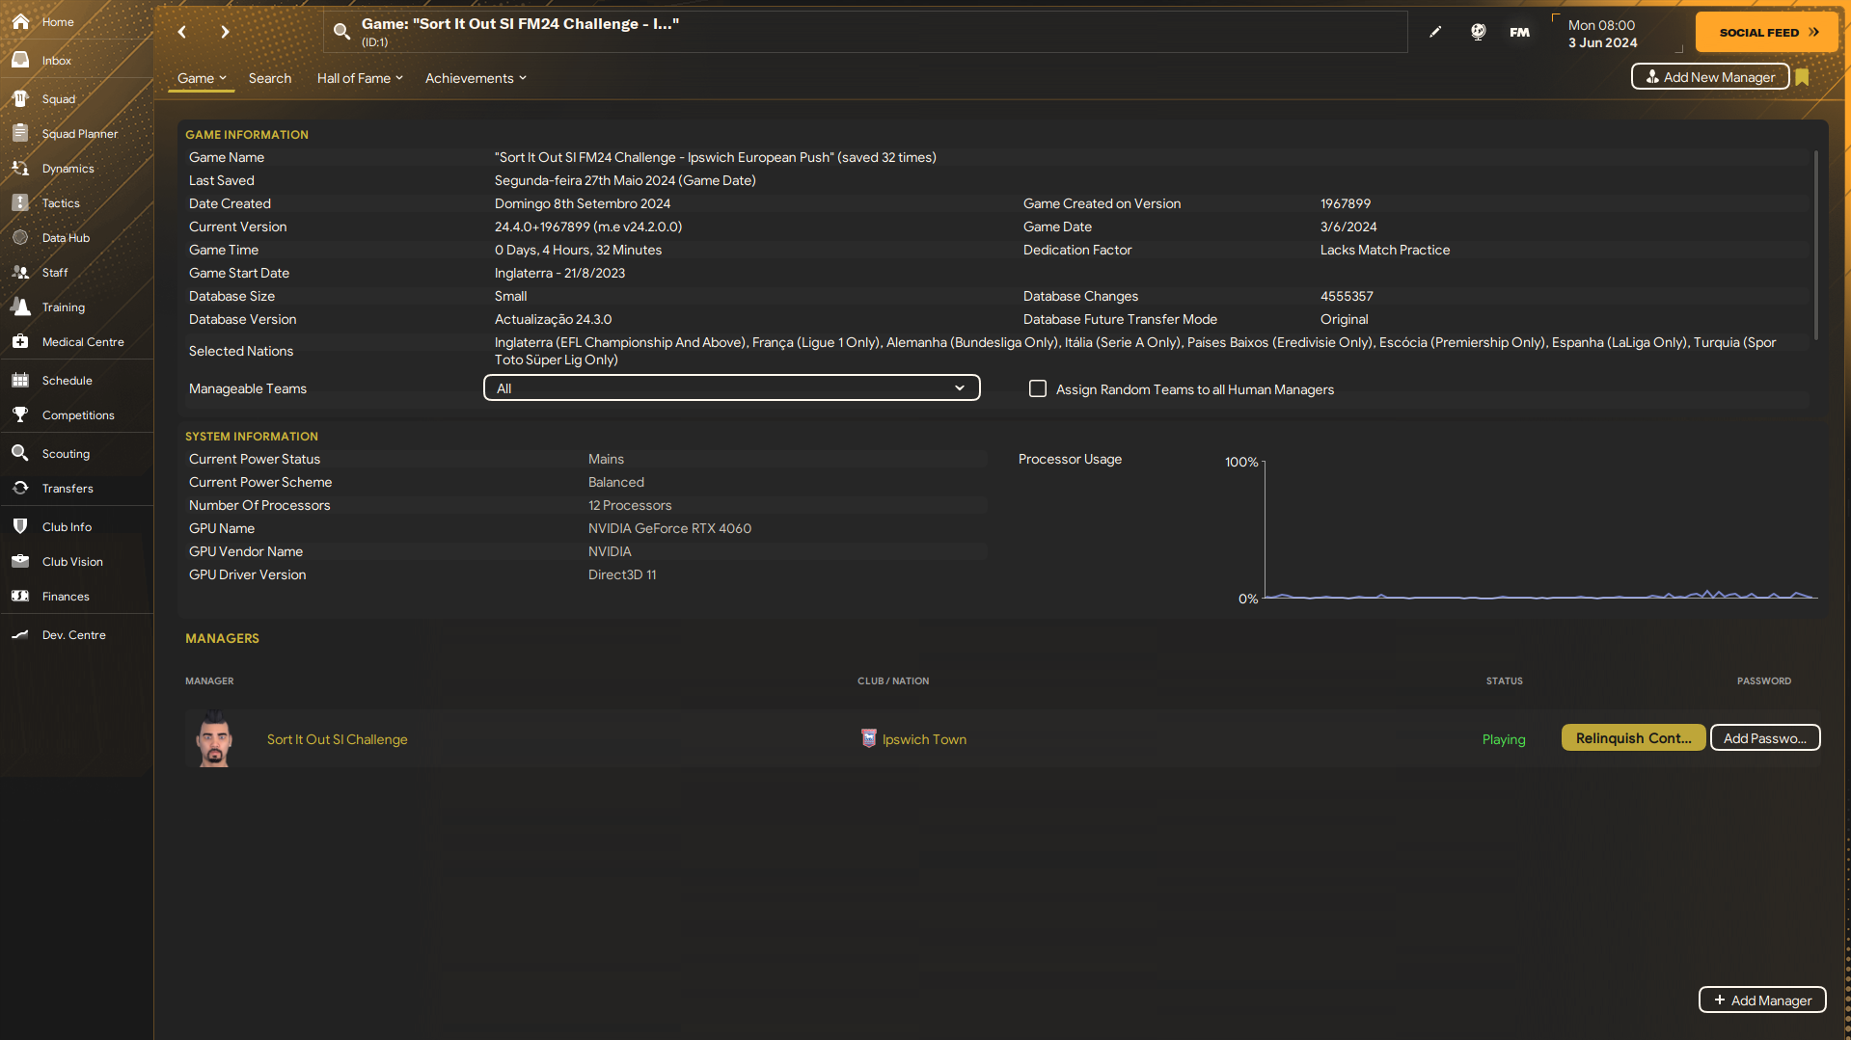Open the Medical Centre icon
Screen dimensions: 1851x1040
click(x=20, y=341)
